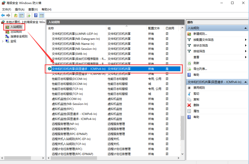Image resolution: width=249 pixels, height=164 pixels.
Task: Select rule 虚拟机监控(NB-Session-In)
Action: 70,104
